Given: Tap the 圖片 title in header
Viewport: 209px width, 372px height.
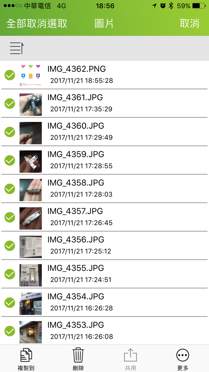Looking at the screenshot, I should (104, 24).
